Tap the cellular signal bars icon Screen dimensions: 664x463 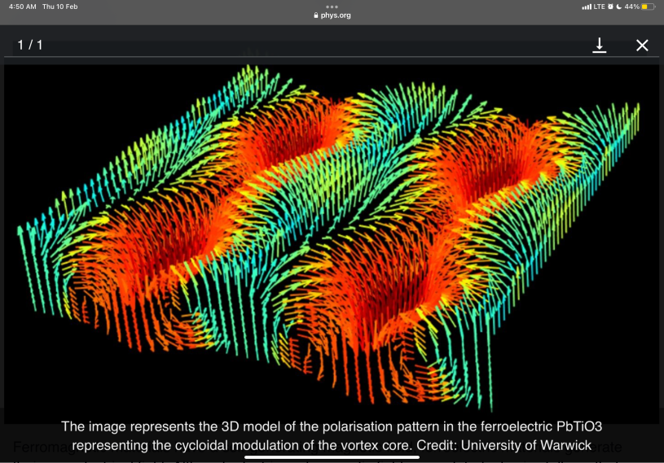point(587,7)
